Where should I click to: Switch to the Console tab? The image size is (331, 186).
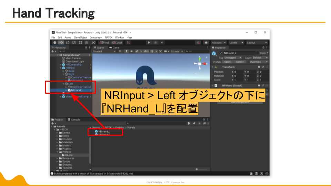tap(74, 120)
